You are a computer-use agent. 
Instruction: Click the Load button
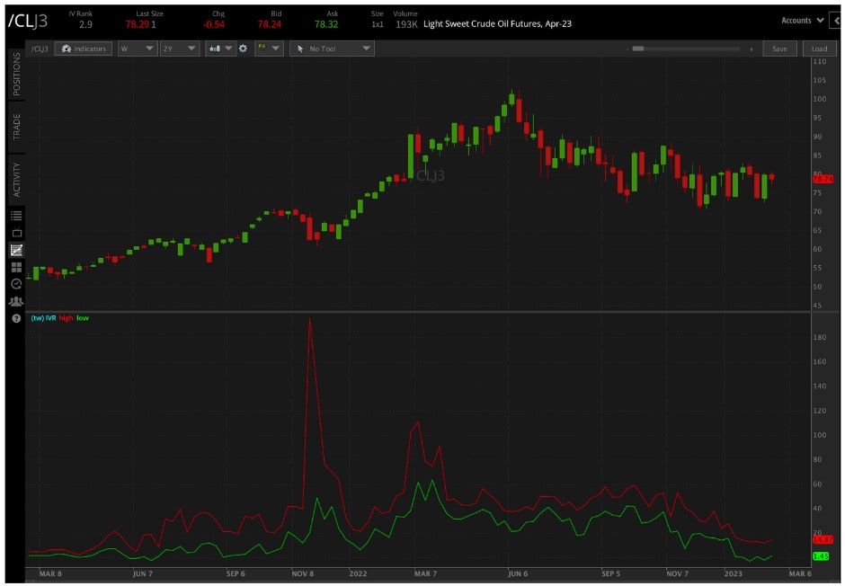(821, 49)
